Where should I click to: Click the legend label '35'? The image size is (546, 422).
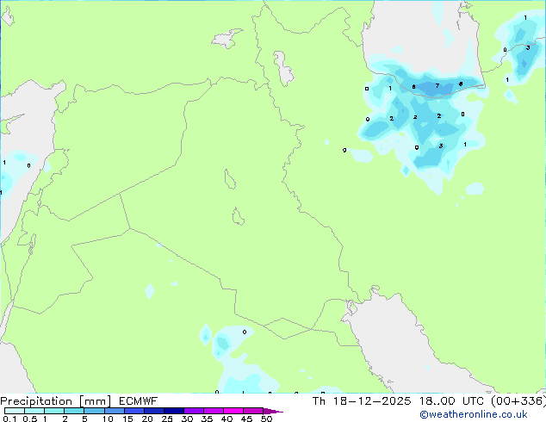click(x=207, y=419)
